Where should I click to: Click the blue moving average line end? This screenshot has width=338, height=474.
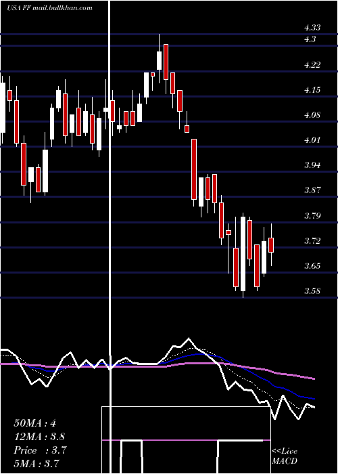[314, 399]
